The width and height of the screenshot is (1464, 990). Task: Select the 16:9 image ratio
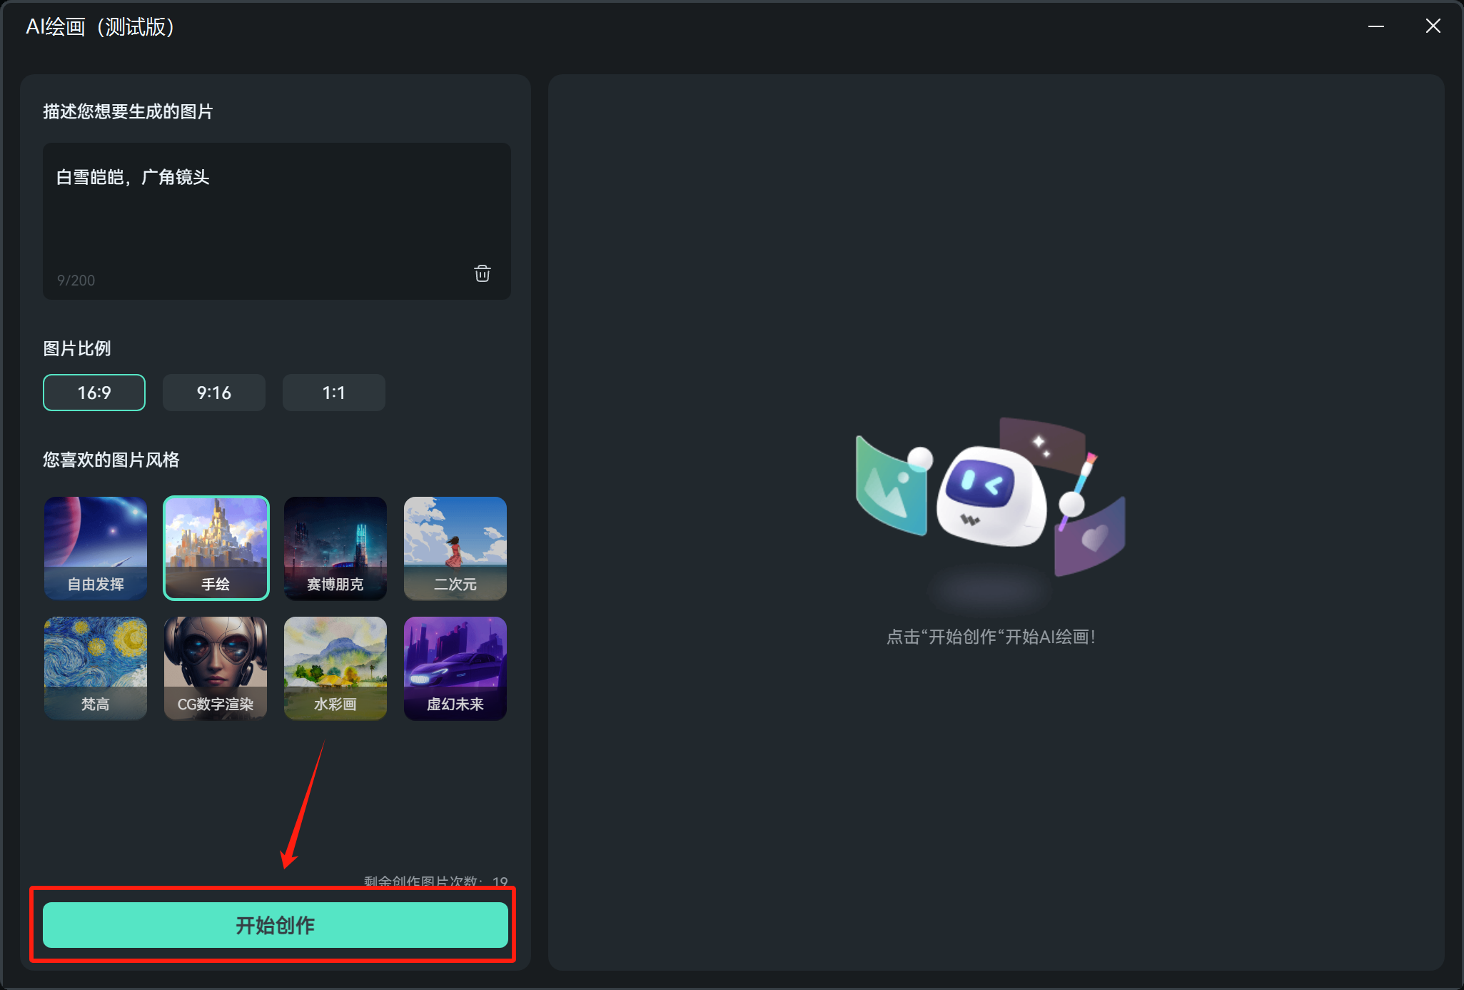[x=94, y=393]
